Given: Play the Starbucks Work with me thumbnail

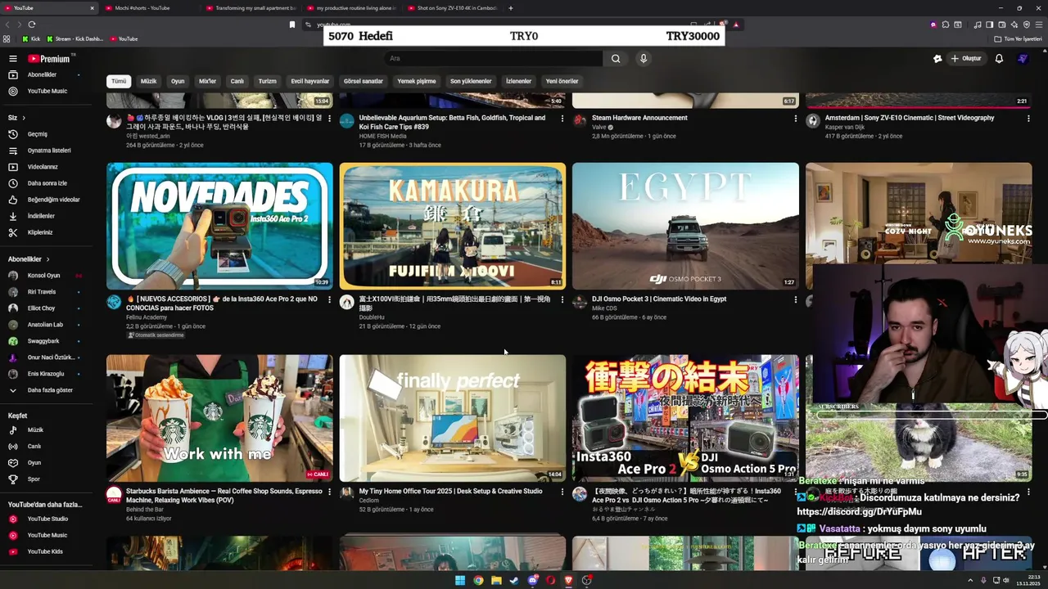Looking at the screenshot, I should coord(219,418).
